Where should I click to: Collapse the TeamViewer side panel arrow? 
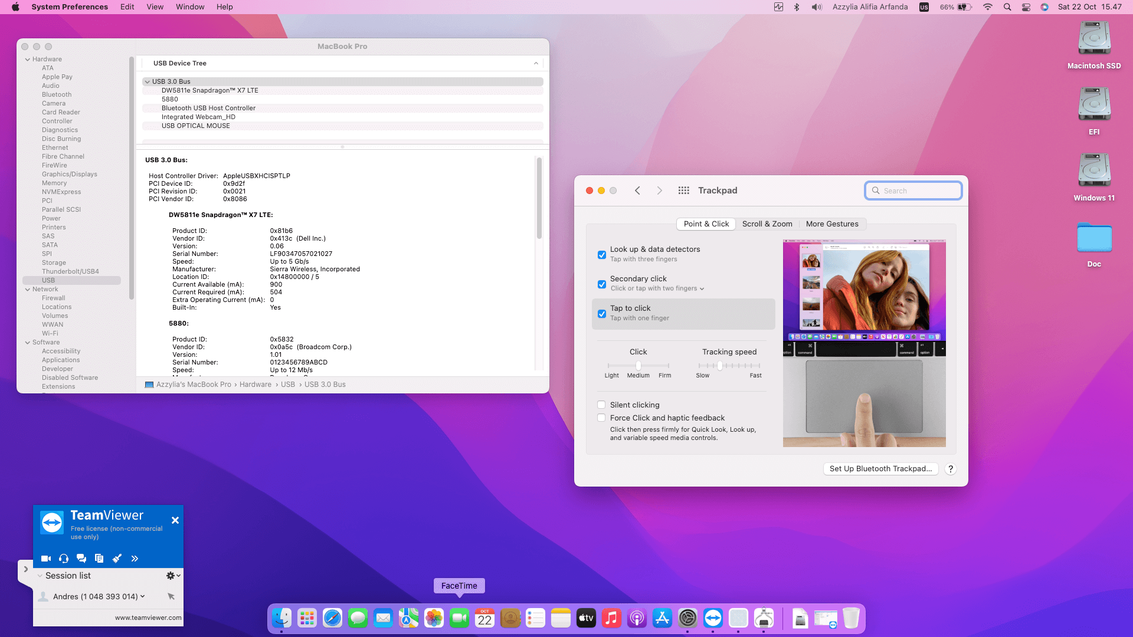click(26, 569)
